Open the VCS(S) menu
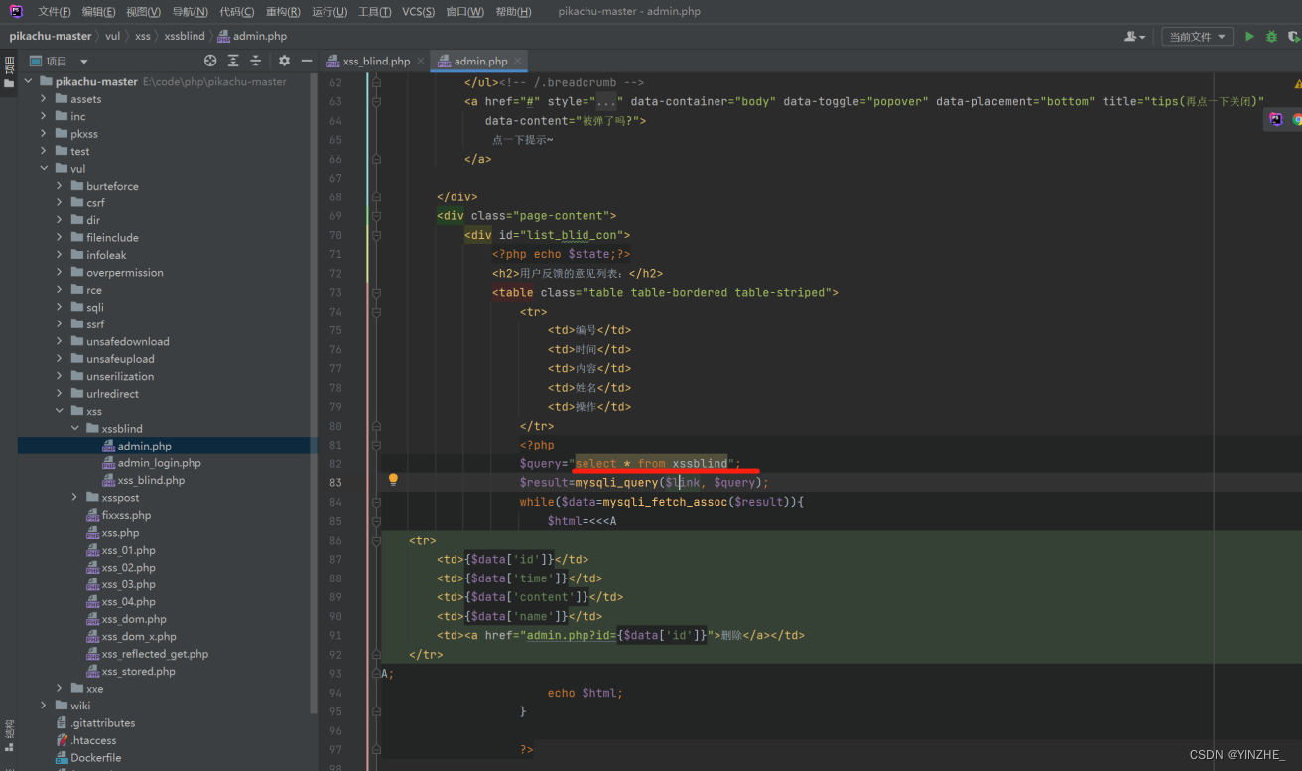 tap(419, 12)
